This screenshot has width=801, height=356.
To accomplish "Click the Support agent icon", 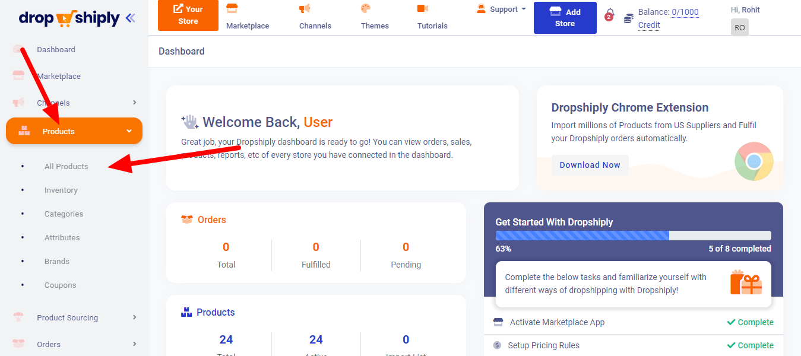I will point(481,9).
